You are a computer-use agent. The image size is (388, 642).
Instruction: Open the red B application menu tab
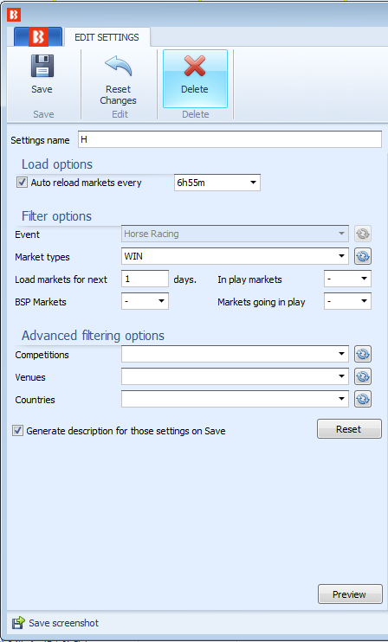(x=38, y=37)
